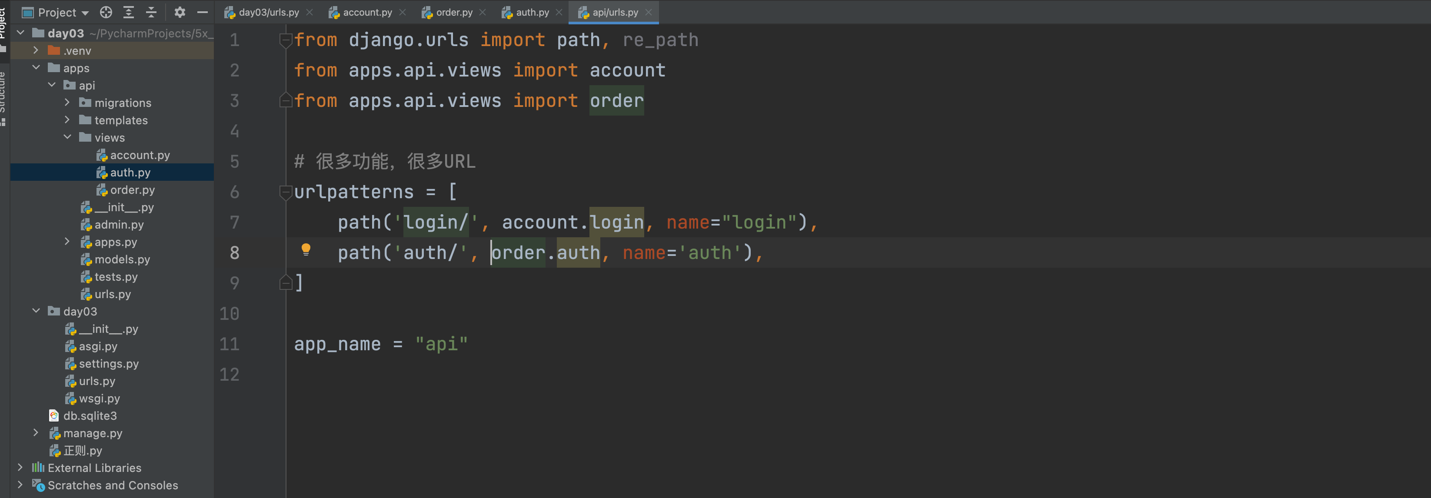This screenshot has height=498, width=1431.
Task: Click the Collapse All icon in Project toolbar
Action: [151, 12]
